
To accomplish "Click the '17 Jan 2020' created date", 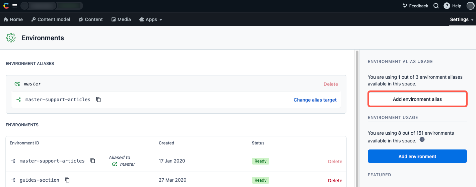I will click(172, 161).
